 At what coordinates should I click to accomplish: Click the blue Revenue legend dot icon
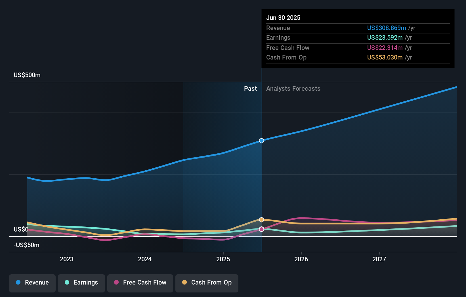coord(18,283)
